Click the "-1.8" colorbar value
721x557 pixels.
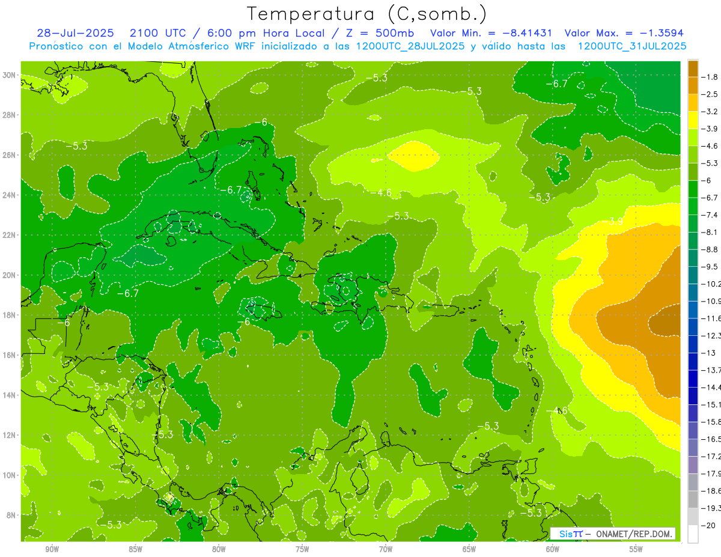click(709, 77)
